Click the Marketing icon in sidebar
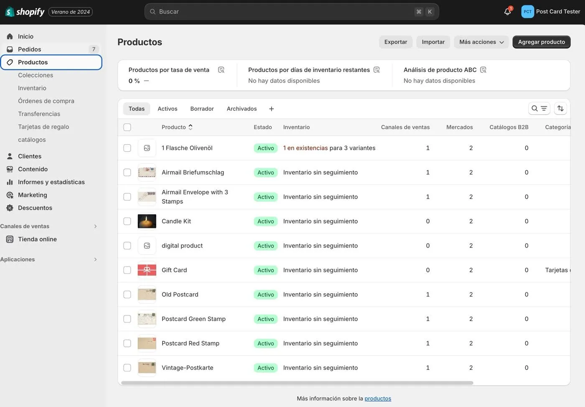Viewport: 585px width, 407px height. 10,195
